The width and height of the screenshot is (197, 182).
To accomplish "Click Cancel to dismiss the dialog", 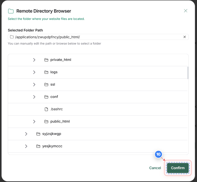I will coord(155,168).
